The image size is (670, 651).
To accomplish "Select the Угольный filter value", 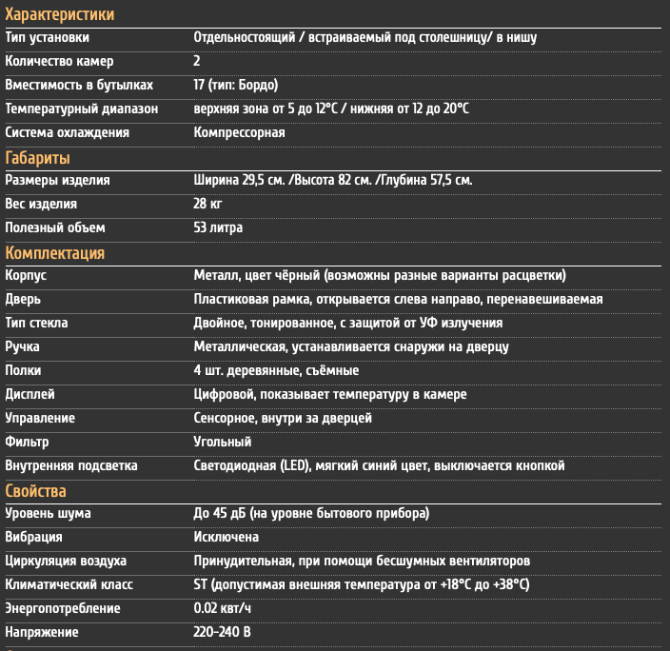I will pyautogui.click(x=223, y=442).
